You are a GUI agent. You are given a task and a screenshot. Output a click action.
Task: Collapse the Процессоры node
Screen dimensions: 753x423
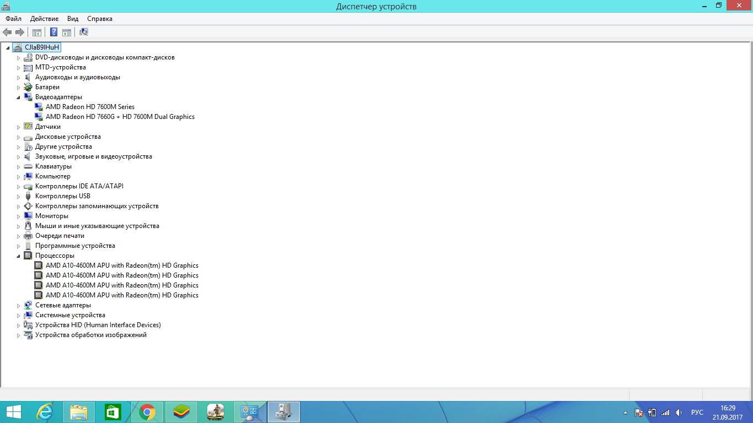tap(18, 256)
